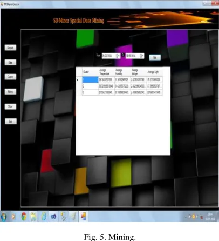
Task: Launch Google Chrome from the taskbar
Action: click(24, 217)
